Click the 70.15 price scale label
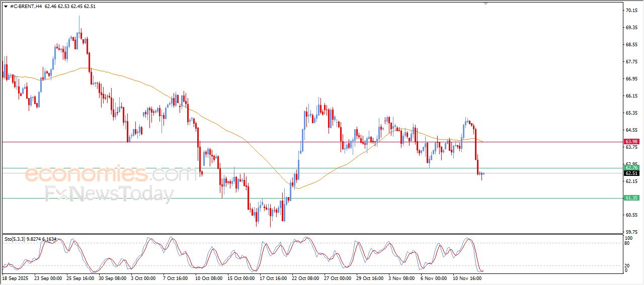The image size is (644, 285). 631,10
